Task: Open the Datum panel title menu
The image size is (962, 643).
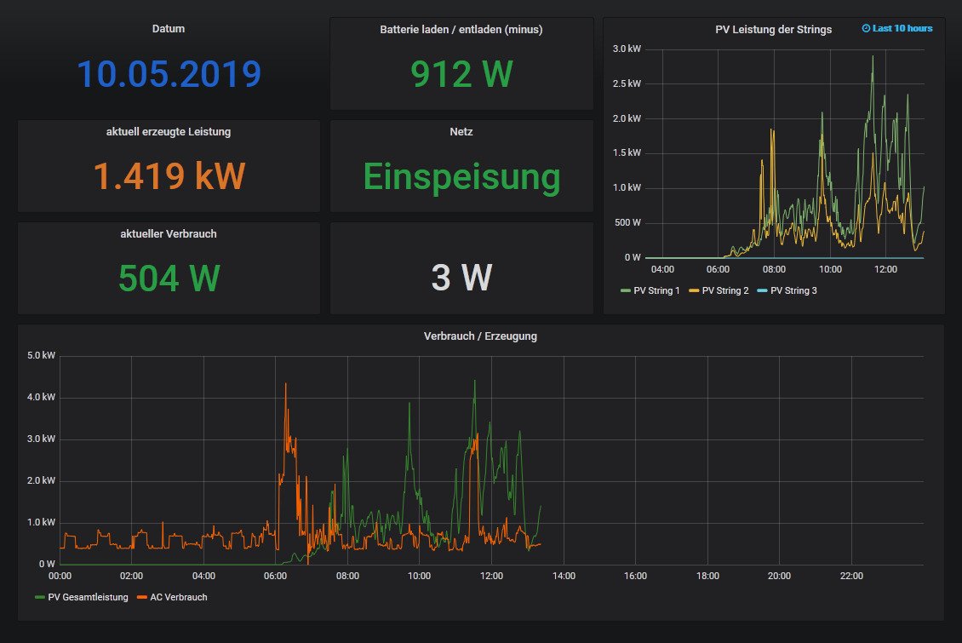Action: (169, 29)
